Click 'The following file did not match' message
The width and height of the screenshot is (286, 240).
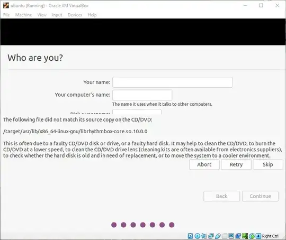[x=77, y=119]
